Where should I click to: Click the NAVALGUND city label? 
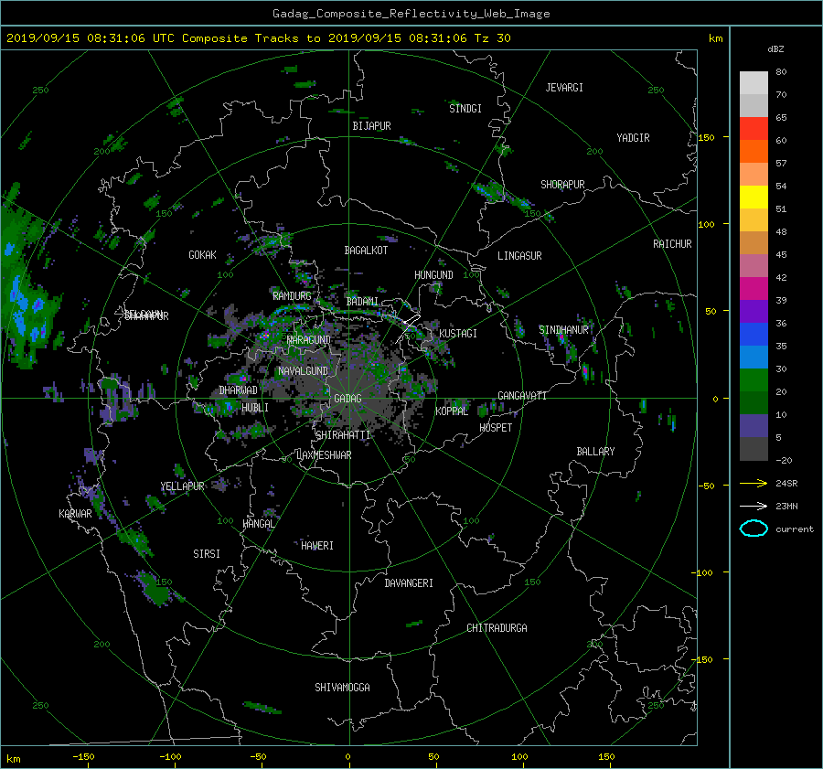coord(303,371)
